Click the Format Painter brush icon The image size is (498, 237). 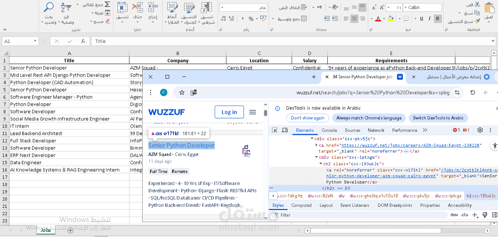[x=477, y=21]
